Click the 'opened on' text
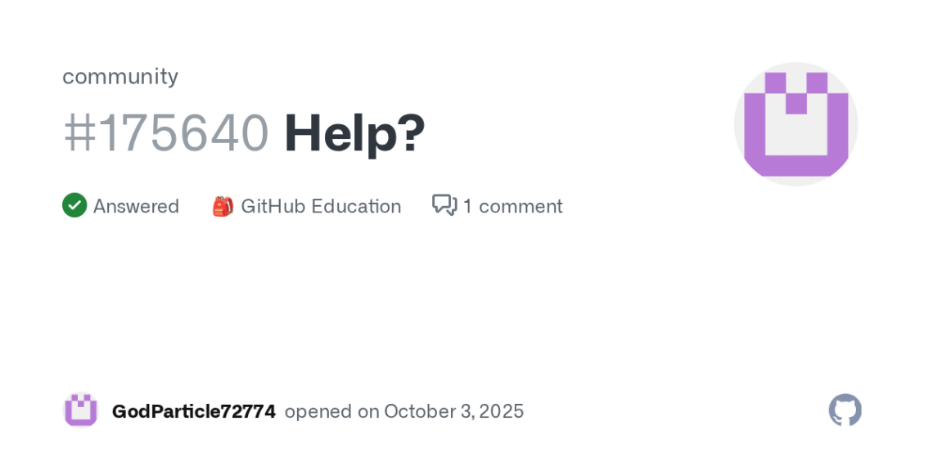The image size is (933, 466). (331, 411)
